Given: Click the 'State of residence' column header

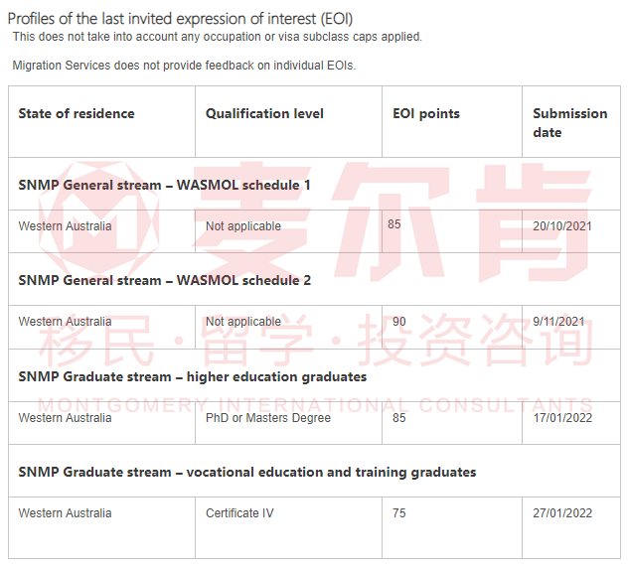Looking at the screenshot, I should (77, 113).
